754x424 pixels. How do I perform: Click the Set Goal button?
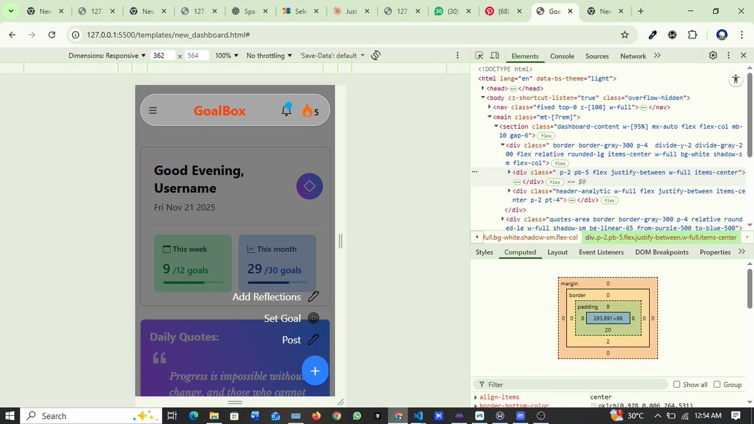click(283, 318)
